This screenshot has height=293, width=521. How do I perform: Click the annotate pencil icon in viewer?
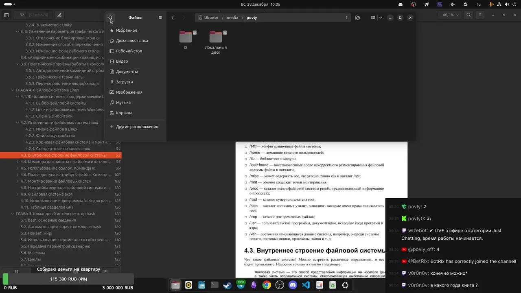59,15
